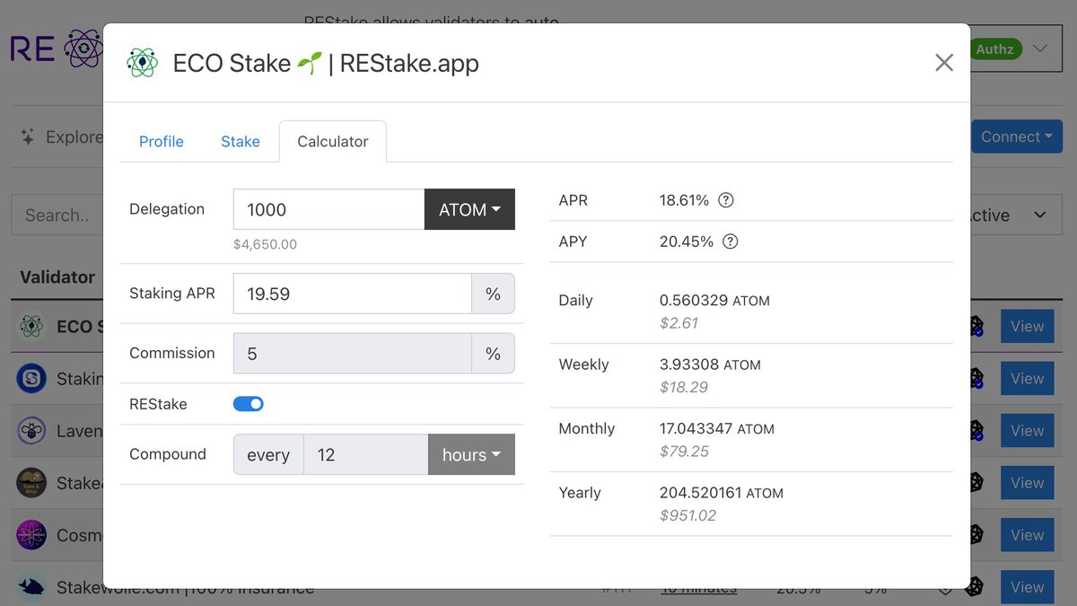Click the Monthly 17.043347 ATOM value
1077x606 pixels.
pyautogui.click(x=717, y=429)
